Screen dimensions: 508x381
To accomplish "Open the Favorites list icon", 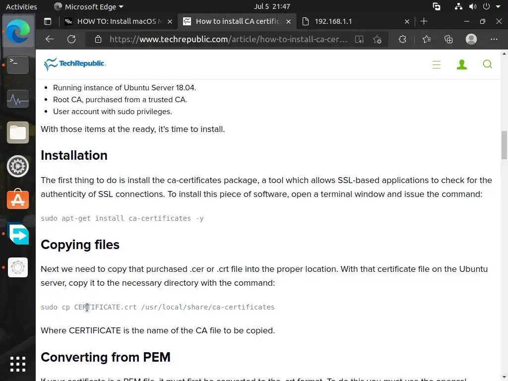I will click(x=426, y=39).
